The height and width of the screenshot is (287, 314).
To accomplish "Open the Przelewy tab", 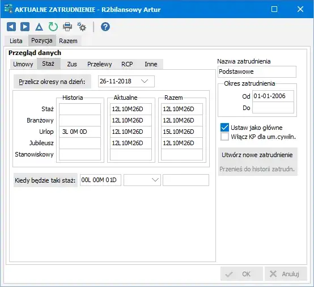I will pos(100,64).
